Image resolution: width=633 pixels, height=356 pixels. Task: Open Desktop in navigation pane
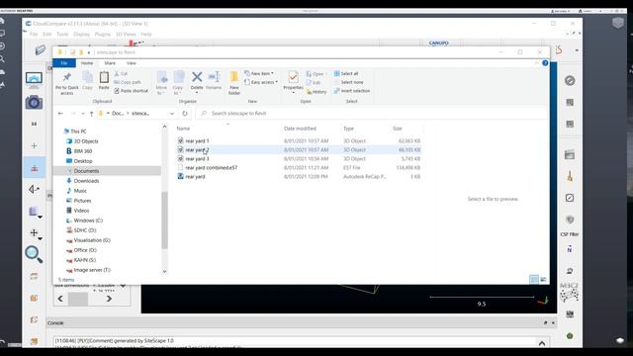pos(83,161)
